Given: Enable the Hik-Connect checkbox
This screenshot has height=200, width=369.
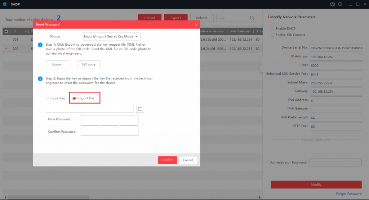Looking at the screenshot, I should [x=273, y=35].
